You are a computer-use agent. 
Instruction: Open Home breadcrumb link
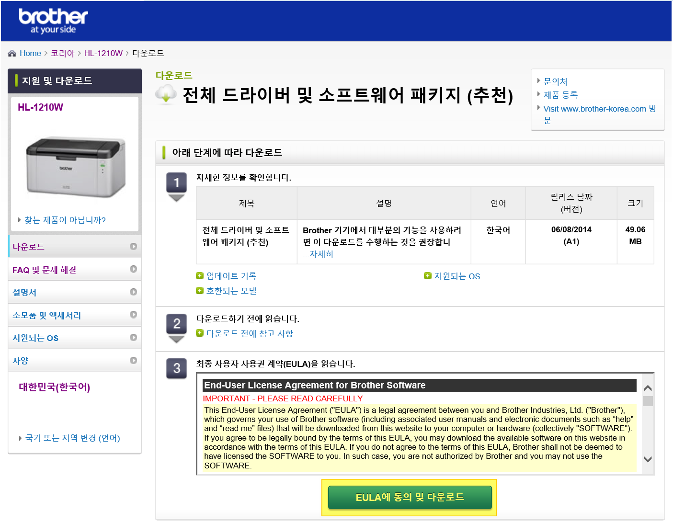(30, 53)
